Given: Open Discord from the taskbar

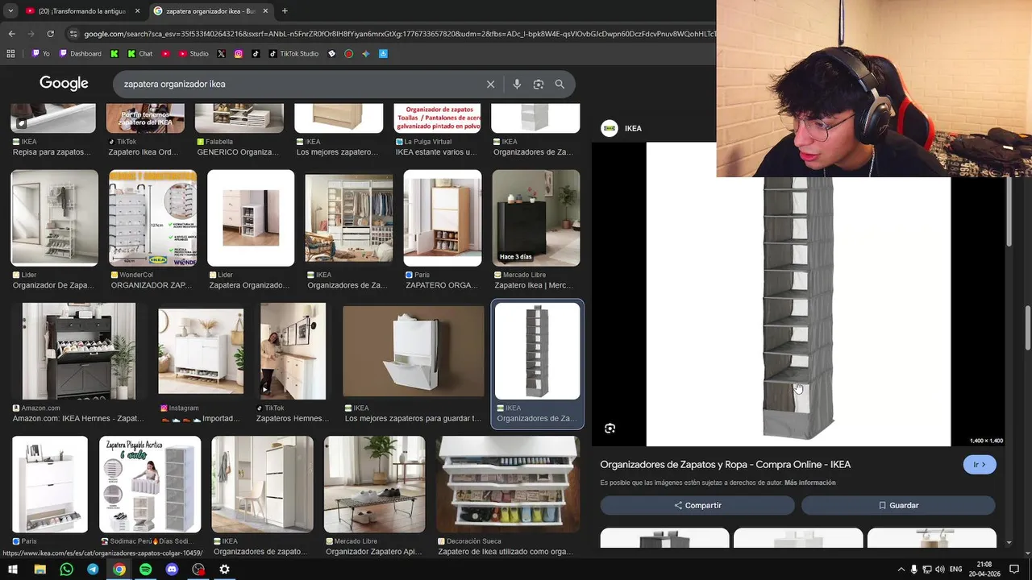Looking at the screenshot, I should pyautogui.click(x=172, y=570).
